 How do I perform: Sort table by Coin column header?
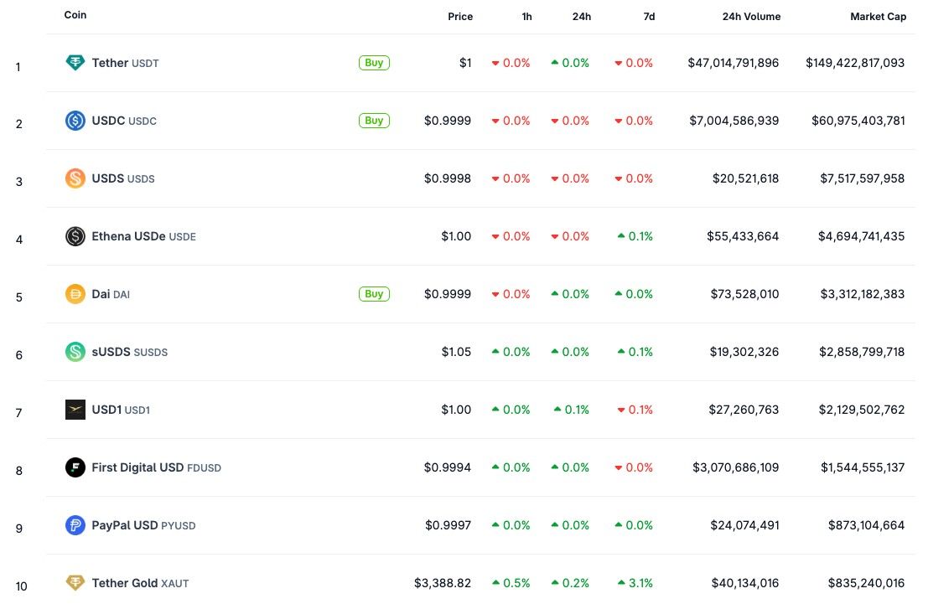75,15
